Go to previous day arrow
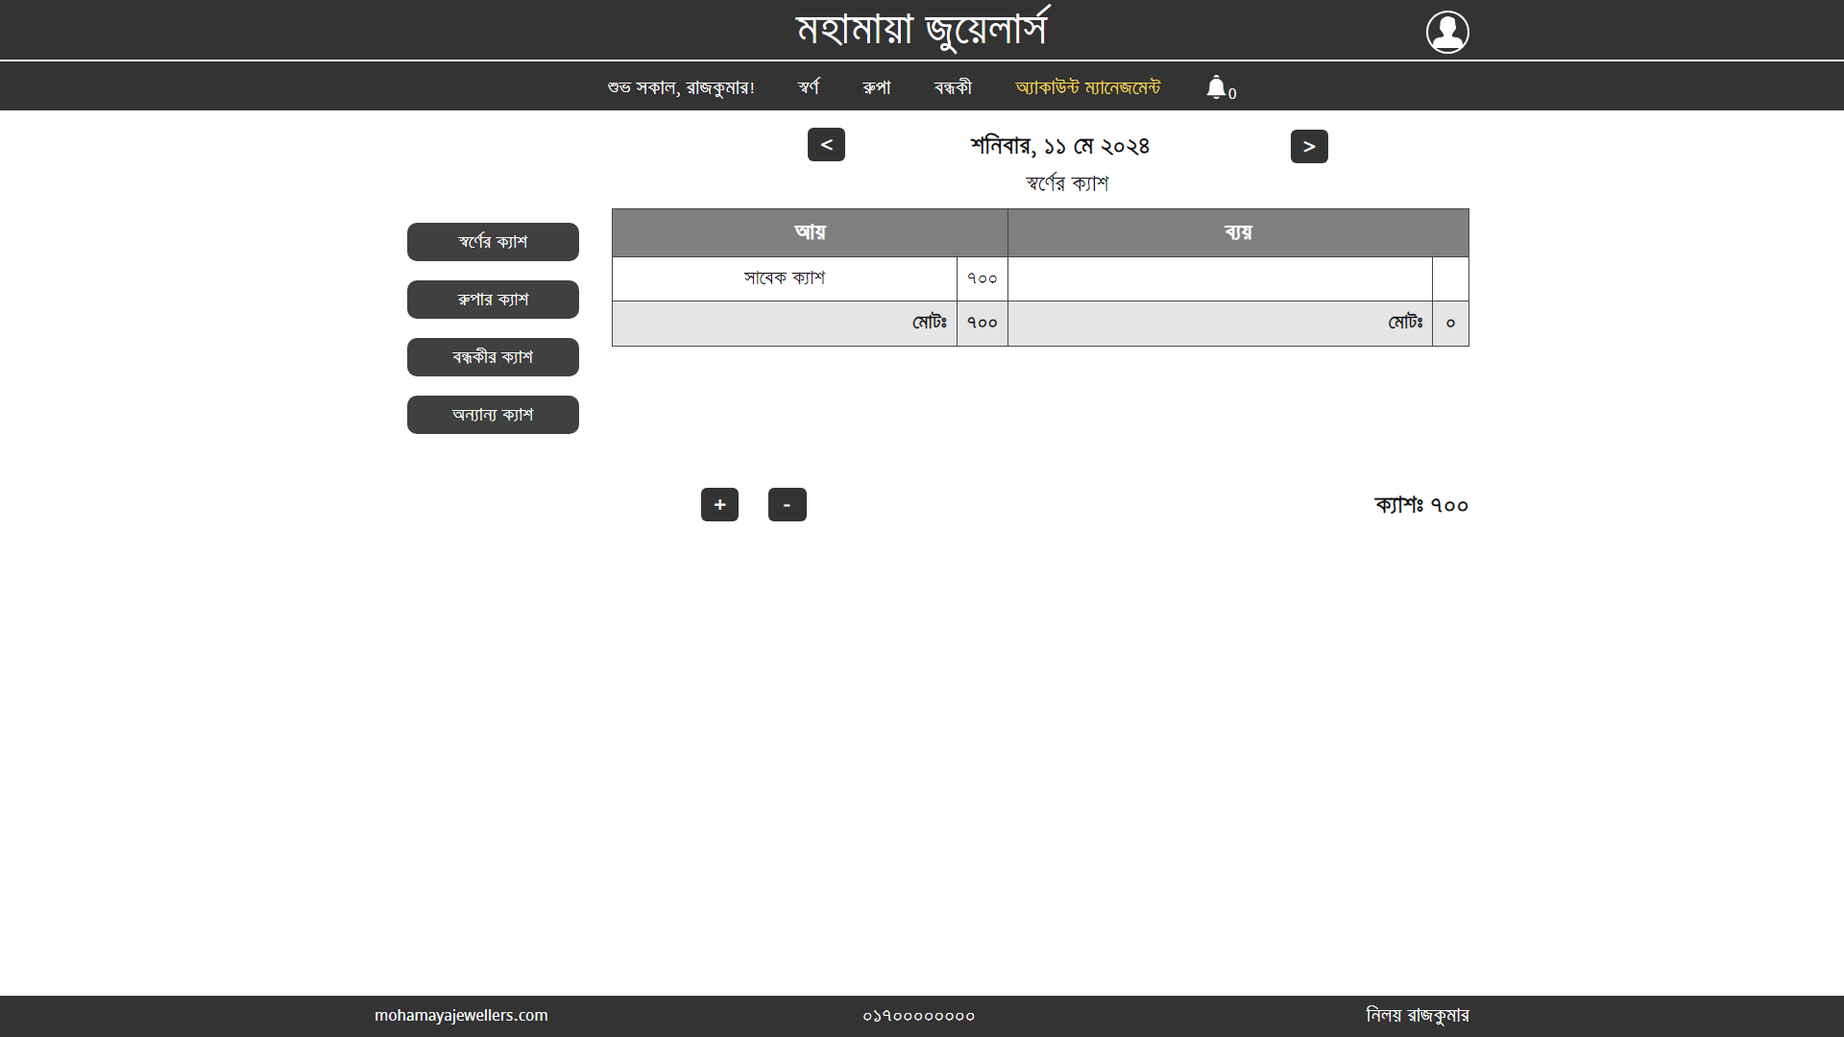1844x1037 pixels. (x=826, y=145)
